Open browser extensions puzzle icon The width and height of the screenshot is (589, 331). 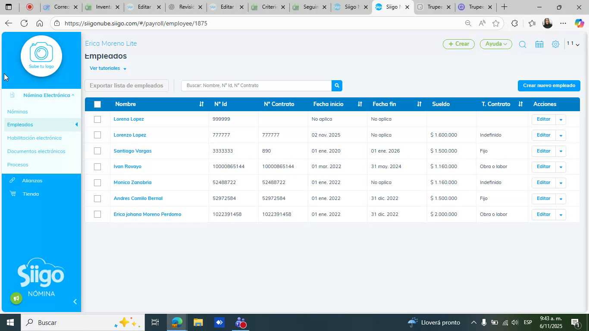coord(514,23)
